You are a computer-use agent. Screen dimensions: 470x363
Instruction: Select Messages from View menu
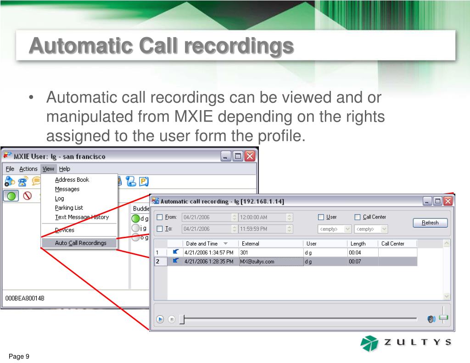[x=67, y=189]
